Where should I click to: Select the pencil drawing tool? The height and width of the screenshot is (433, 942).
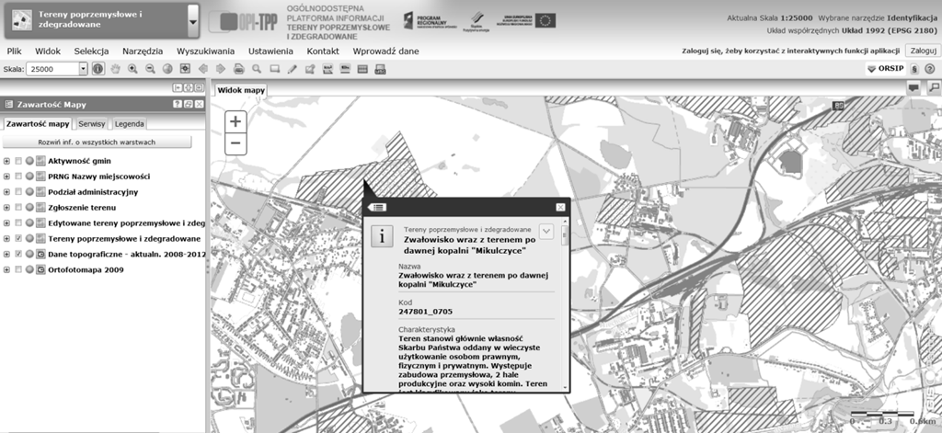(x=292, y=69)
